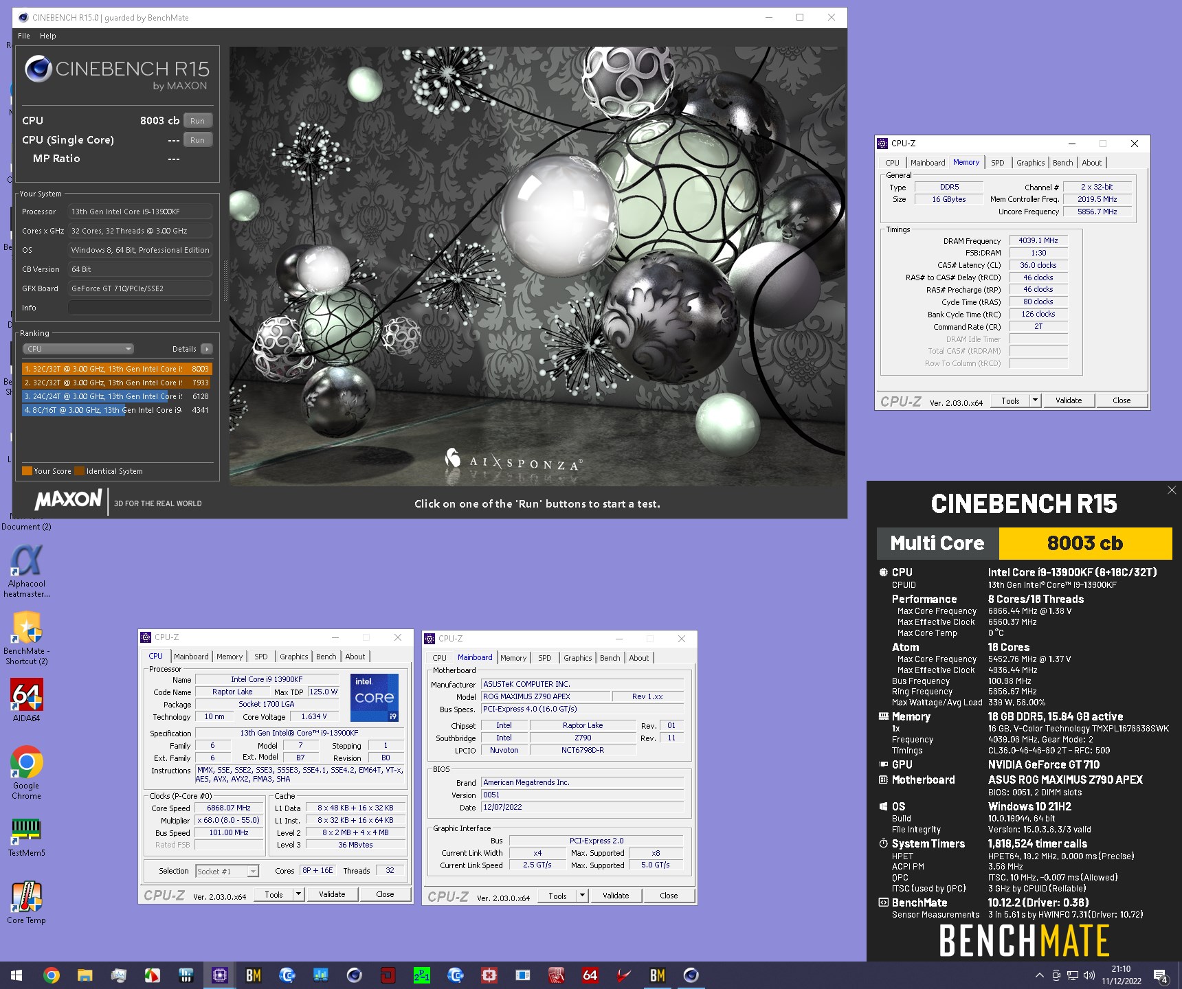The width and height of the screenshot is (1182, 989).
Task: Click the Intel Core i9 logo badge
Action: click(x=375, y=698)
